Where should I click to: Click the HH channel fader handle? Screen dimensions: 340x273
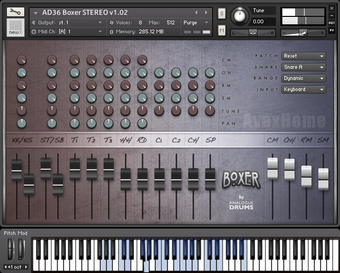coord(125,179)
